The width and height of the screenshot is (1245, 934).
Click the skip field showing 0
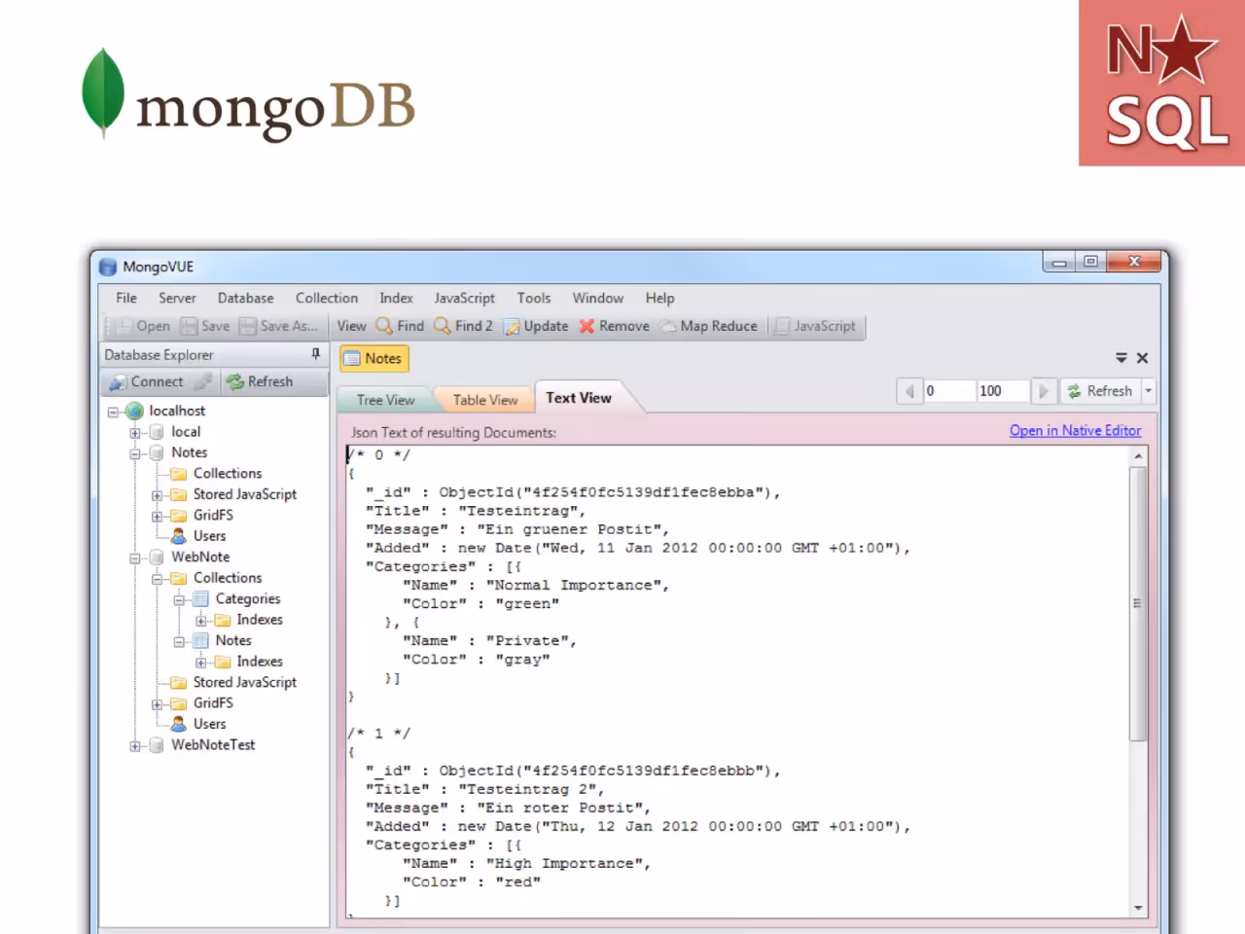pyautogui.click(x=948, y=390)
